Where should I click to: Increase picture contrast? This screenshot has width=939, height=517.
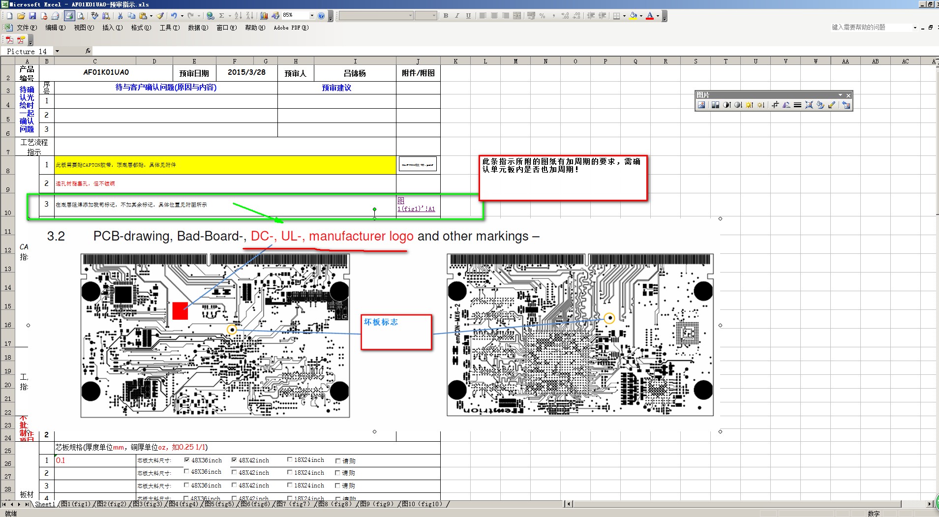coord(727,105)
